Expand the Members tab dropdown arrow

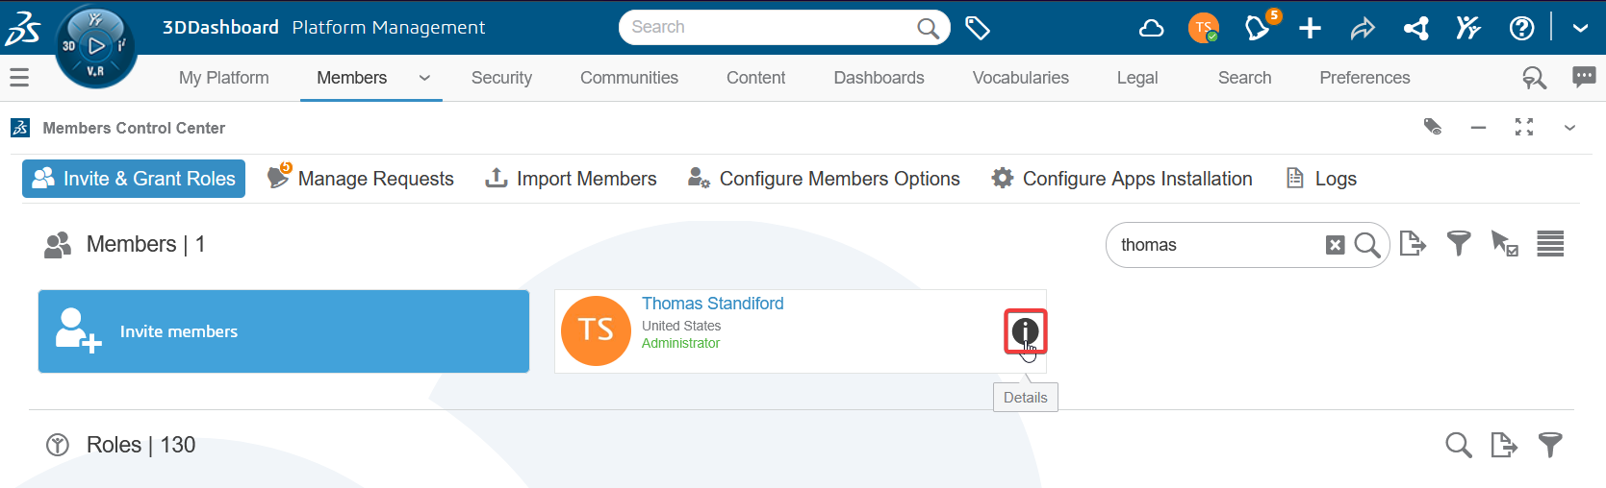[424, 78]
